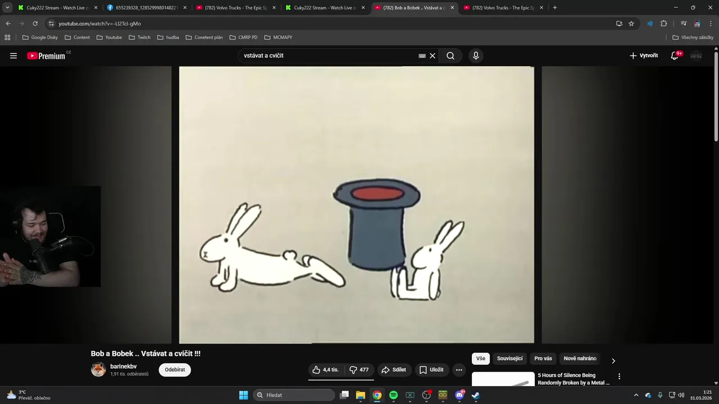Open the MCMAPY bookmark folder
The width and height of the screenshot is (719, 404).
click(x=278, y=38)
